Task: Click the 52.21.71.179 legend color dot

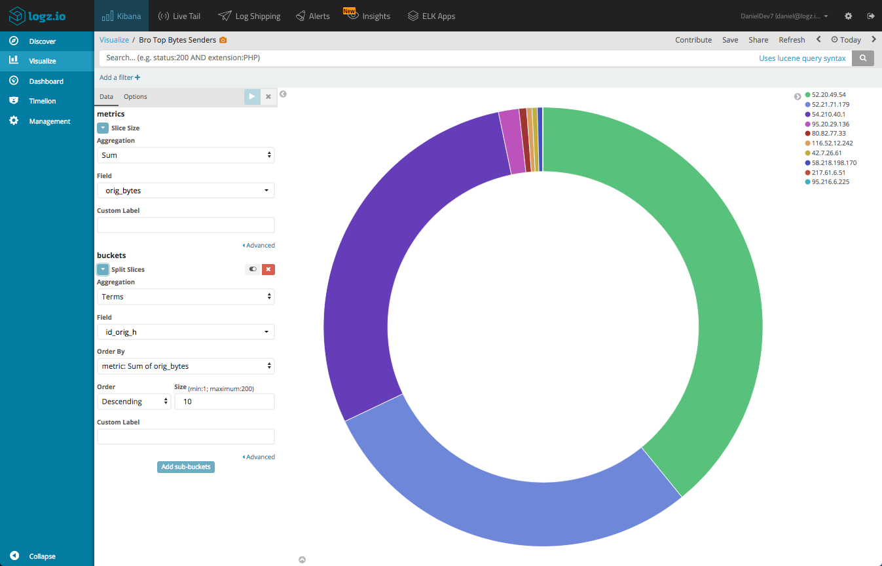Action: coord(808,105)
